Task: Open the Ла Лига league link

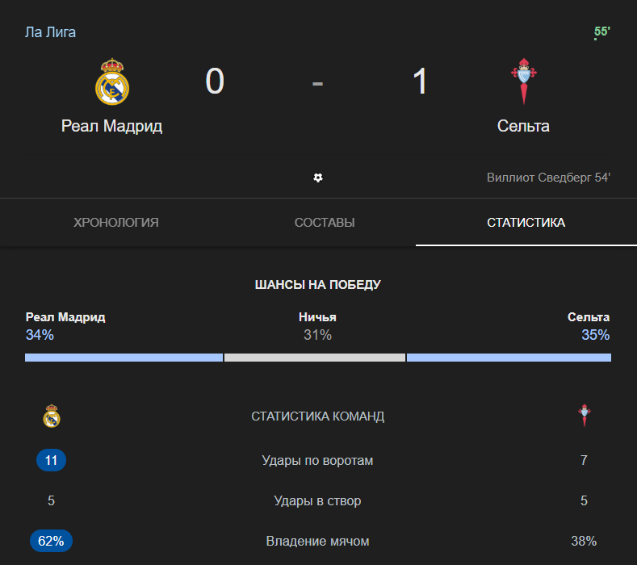Action: tap(51, 32)
